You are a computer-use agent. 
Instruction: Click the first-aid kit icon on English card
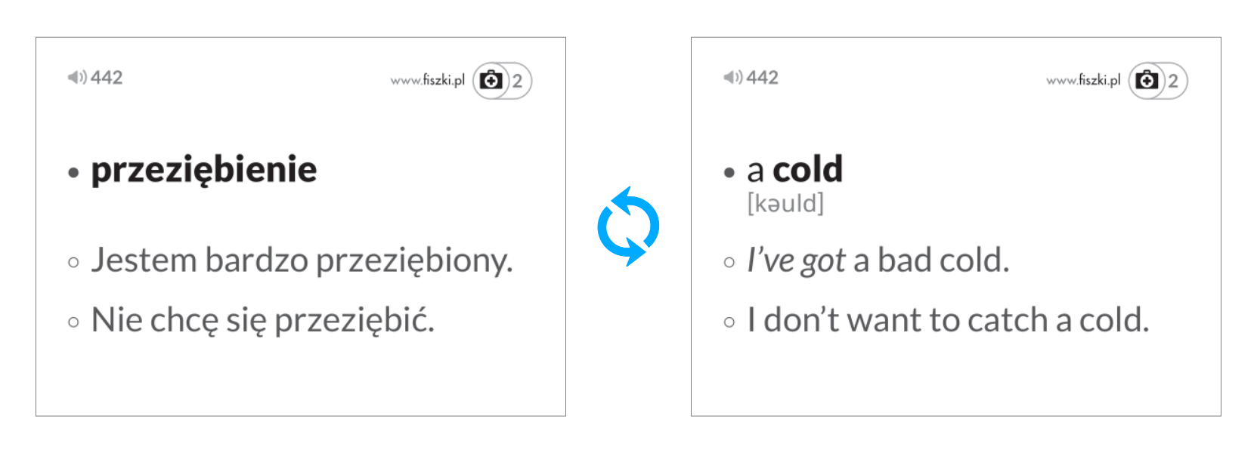(1147, 80)
